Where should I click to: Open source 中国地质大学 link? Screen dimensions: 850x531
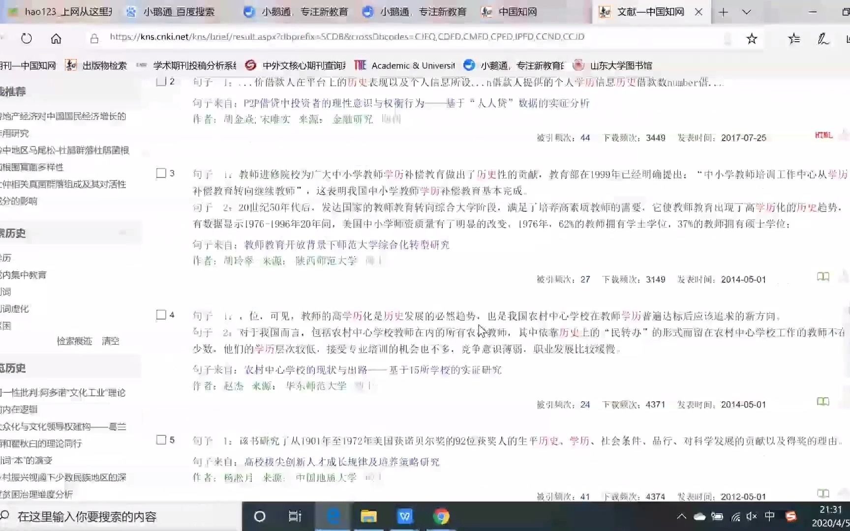pyautogui.click(x=326, y=477)
